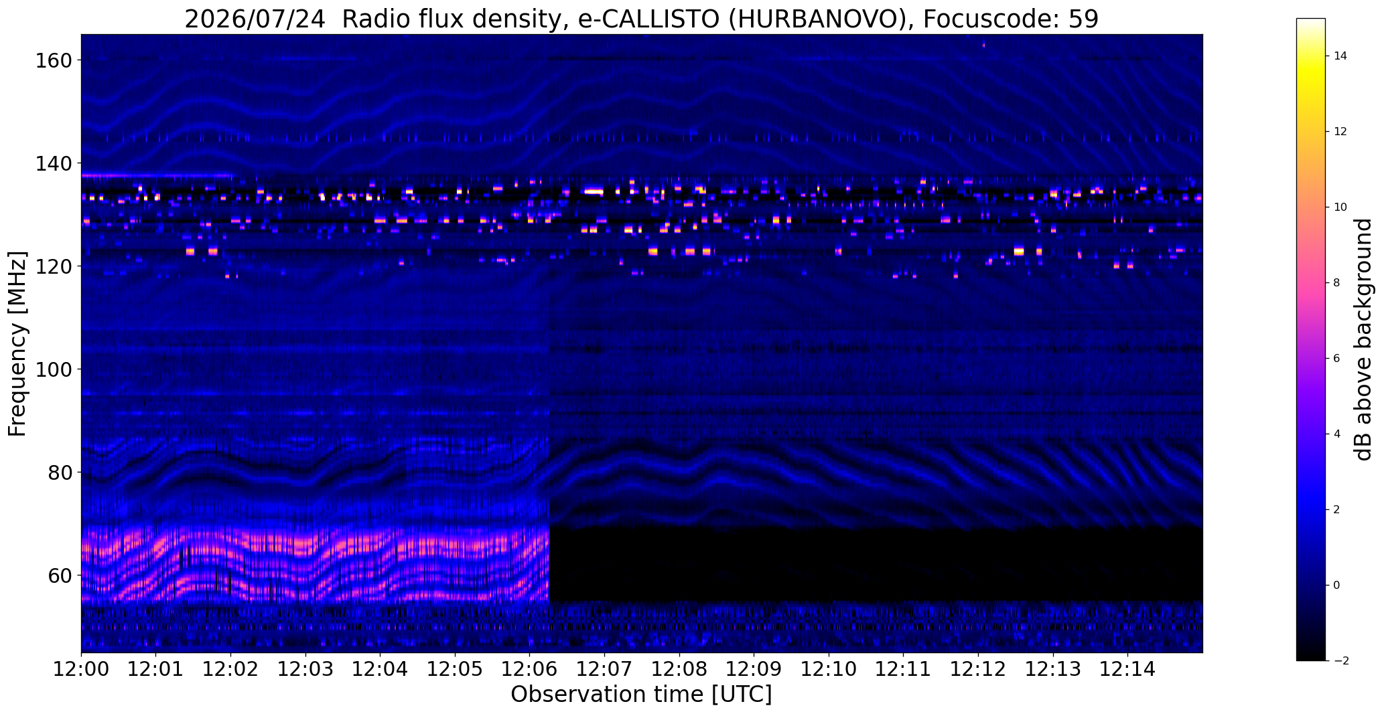Screen dimensions: 1384x714
Task: Select the 12:14 time axis tick
Action: pyautogui.click(x=1127, y=668)
